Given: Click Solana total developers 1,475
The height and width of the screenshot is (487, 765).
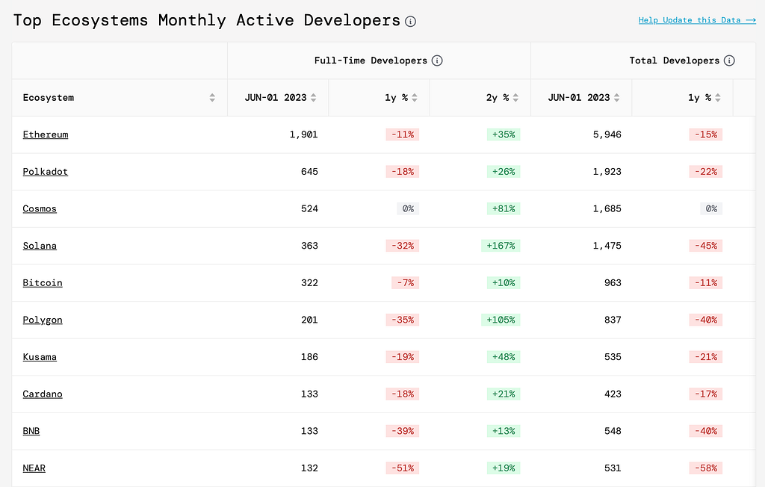Looking at the screenshot, I should click(x=607, y=246).
